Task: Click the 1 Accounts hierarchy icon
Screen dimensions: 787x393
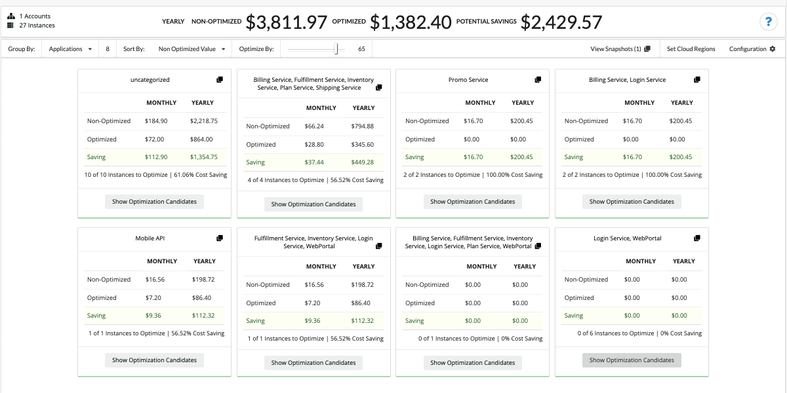Action: tap(10, 16)
